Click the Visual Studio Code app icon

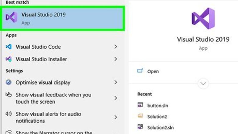9,47
